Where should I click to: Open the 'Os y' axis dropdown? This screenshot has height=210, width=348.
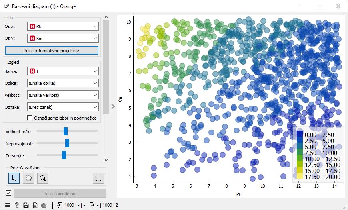pos(63,39)
